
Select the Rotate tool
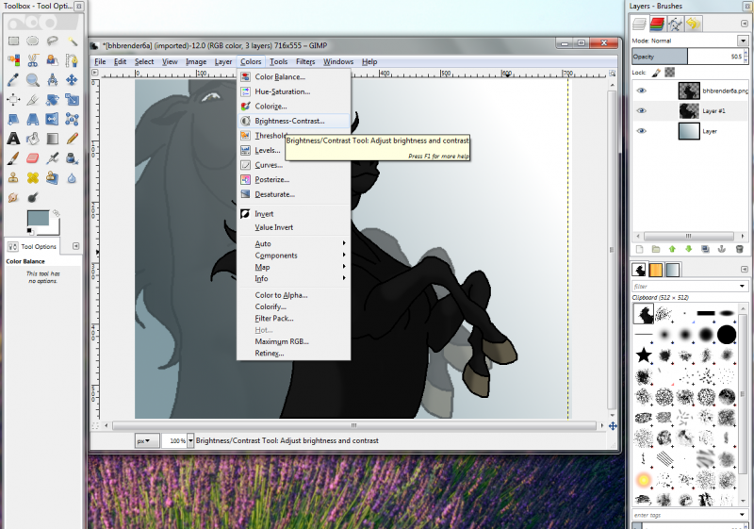[x=53, y=100]
